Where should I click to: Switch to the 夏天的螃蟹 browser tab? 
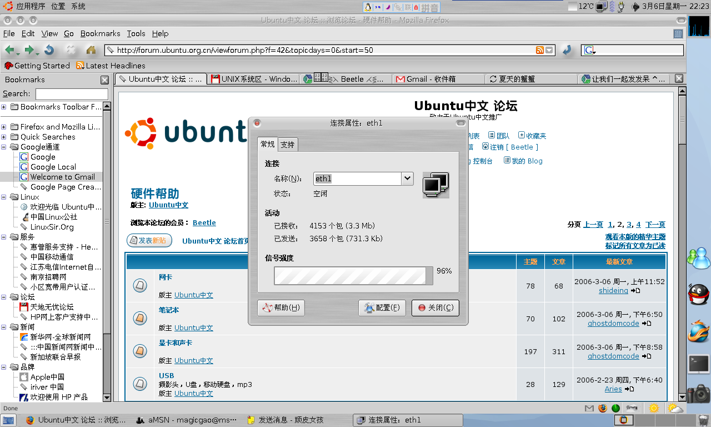pos(530,79)
